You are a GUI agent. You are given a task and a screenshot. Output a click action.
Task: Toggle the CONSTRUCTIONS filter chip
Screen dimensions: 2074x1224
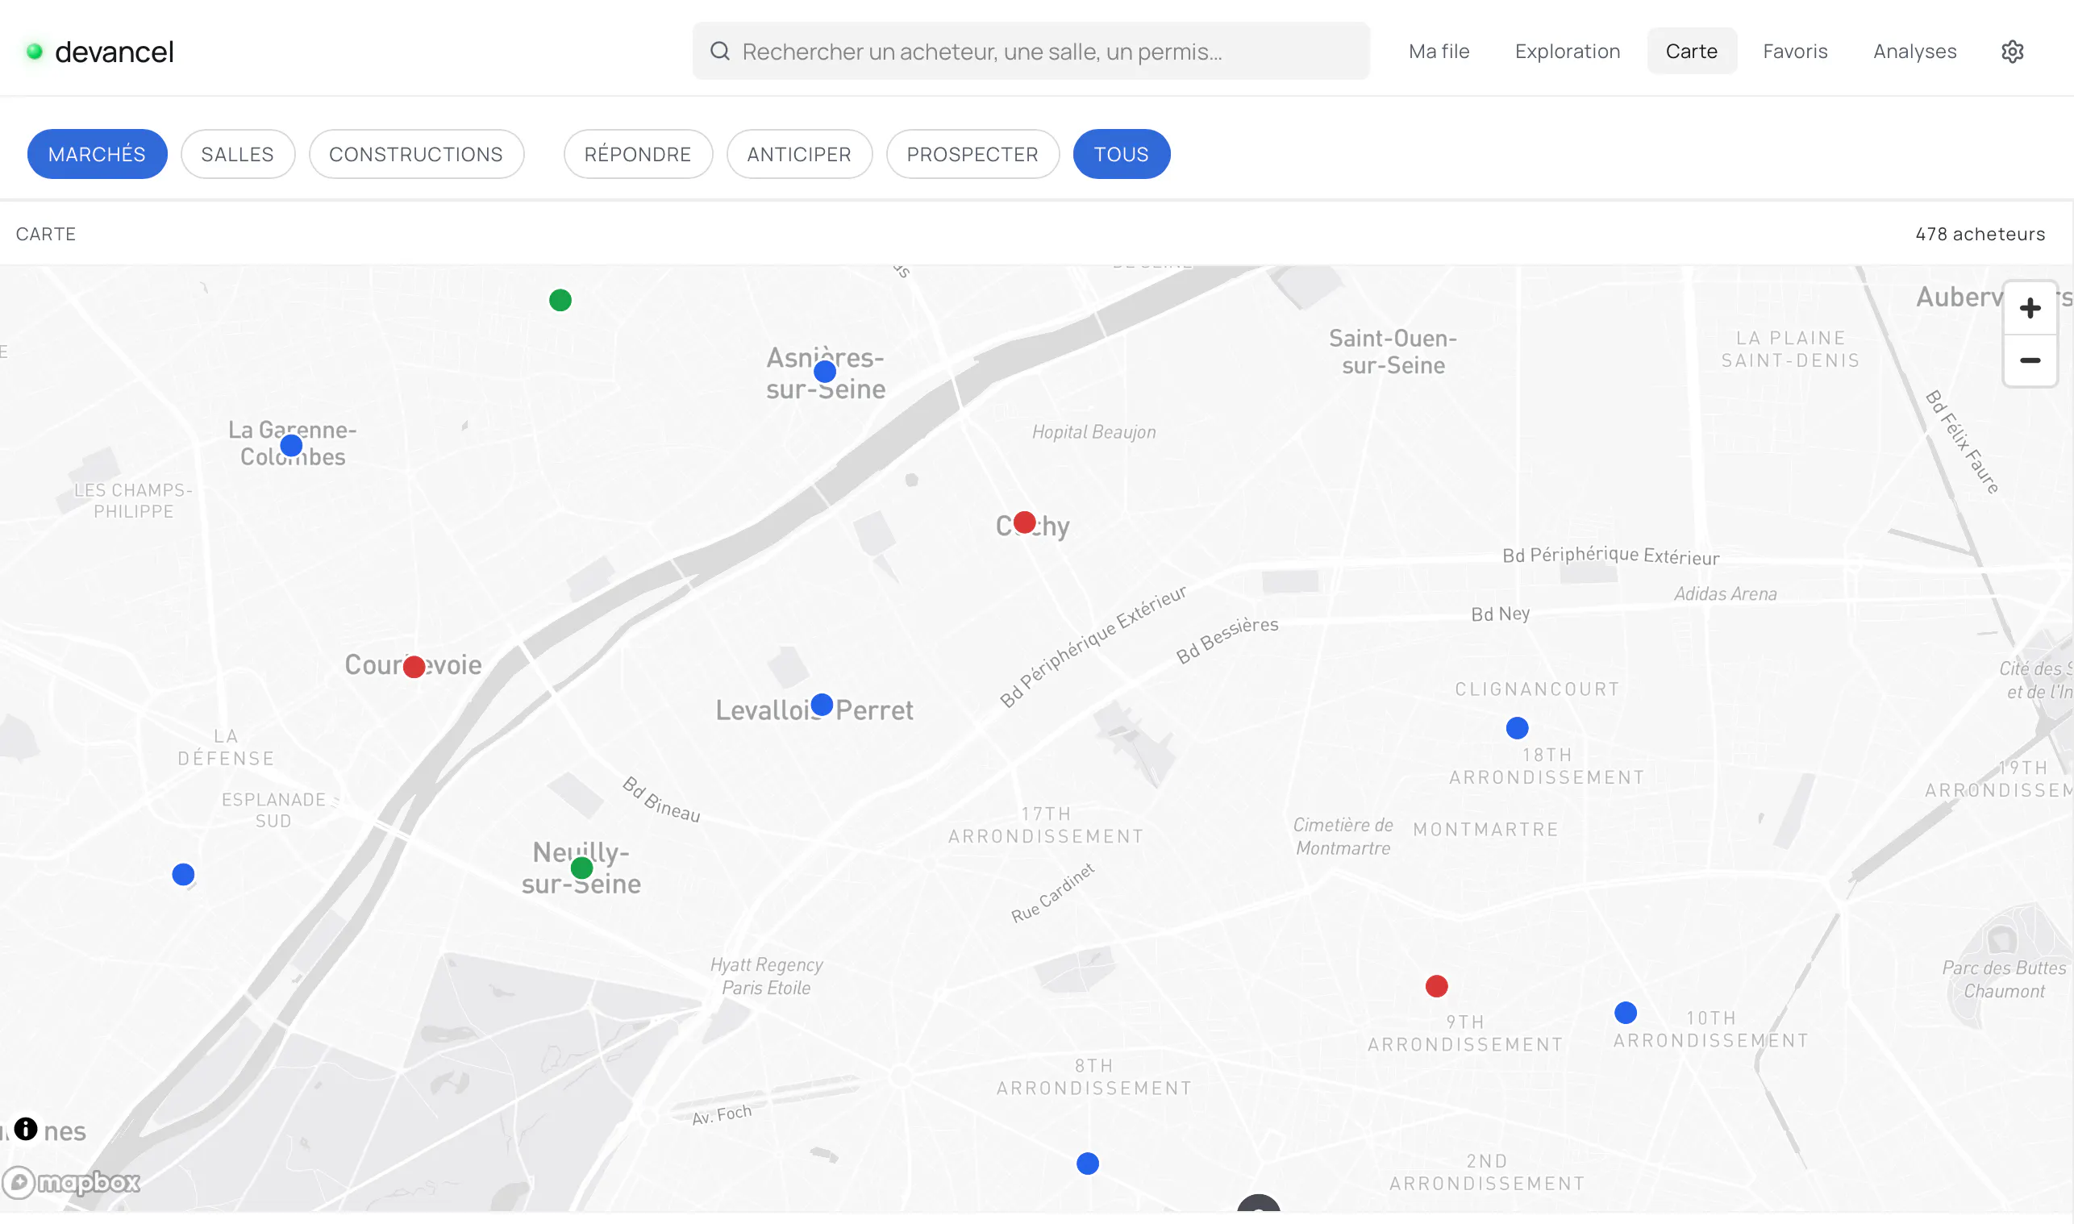416,154
